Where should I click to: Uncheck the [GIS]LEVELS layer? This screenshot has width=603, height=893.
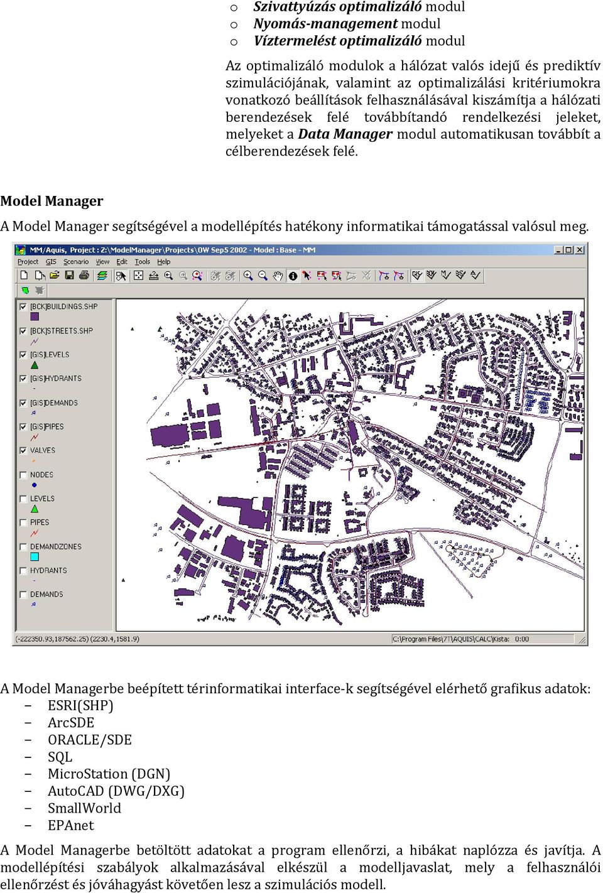point(23,355)
